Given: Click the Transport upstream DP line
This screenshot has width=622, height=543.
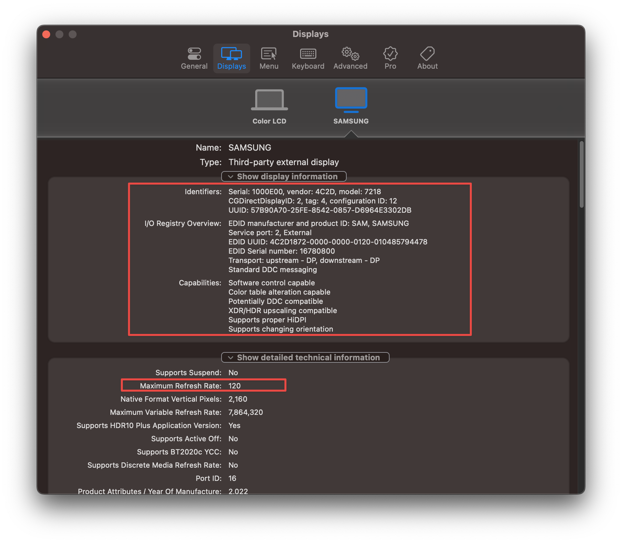Looking at the screenshot, I should [x=304, y=260].
